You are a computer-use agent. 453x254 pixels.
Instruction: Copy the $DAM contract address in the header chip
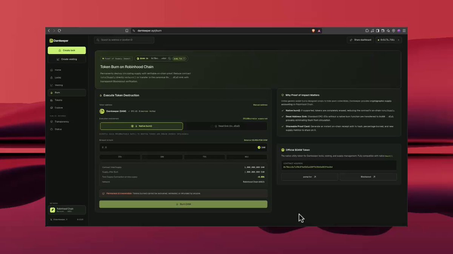coord(169,59)
